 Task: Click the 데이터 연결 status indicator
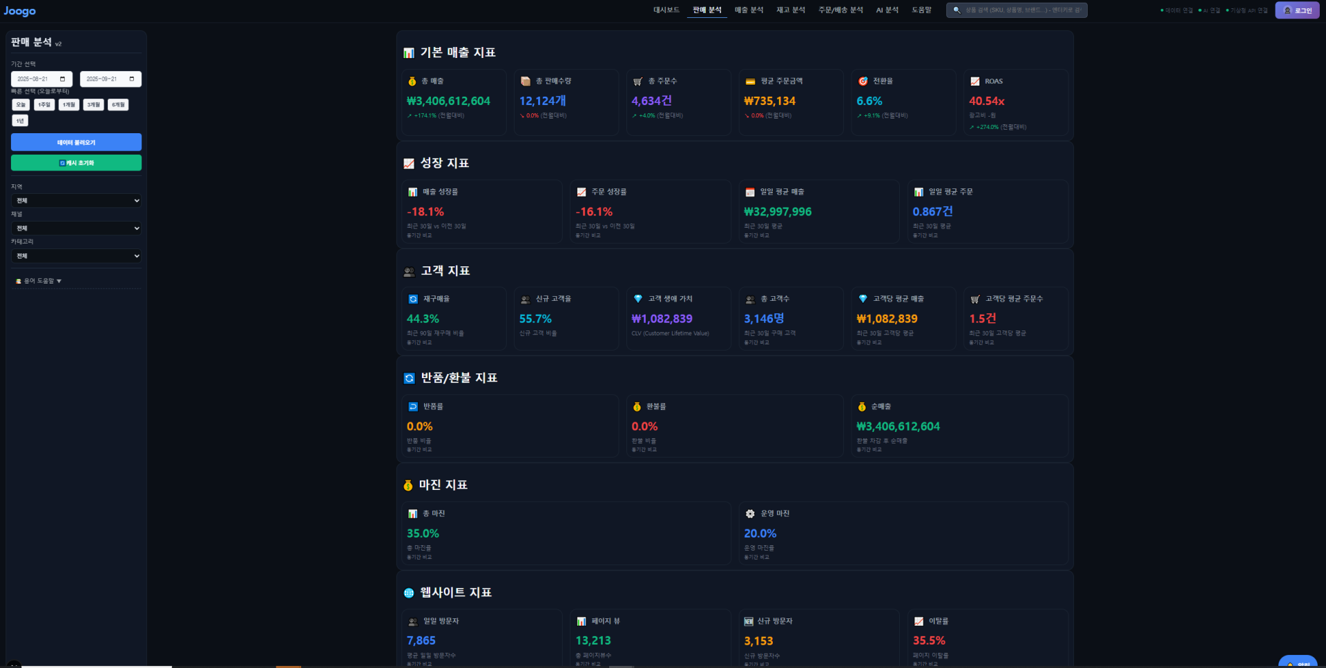point(1176,10)
